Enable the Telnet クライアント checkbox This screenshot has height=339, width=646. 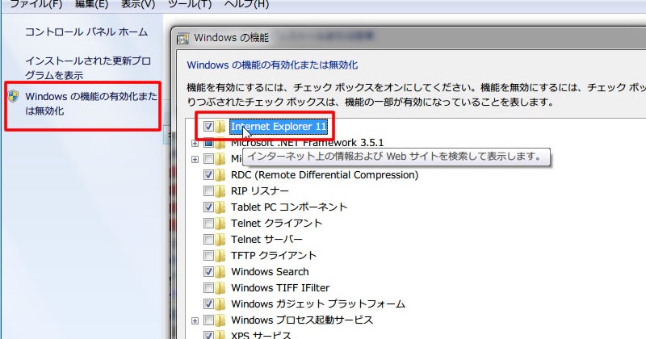[208, 224]
